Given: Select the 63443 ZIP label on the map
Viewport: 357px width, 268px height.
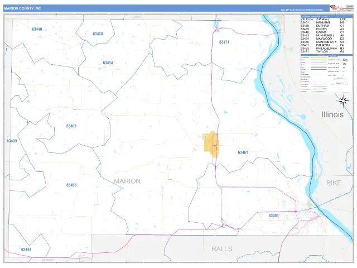Looking at the screenshot, I should (x=26, y=250).
